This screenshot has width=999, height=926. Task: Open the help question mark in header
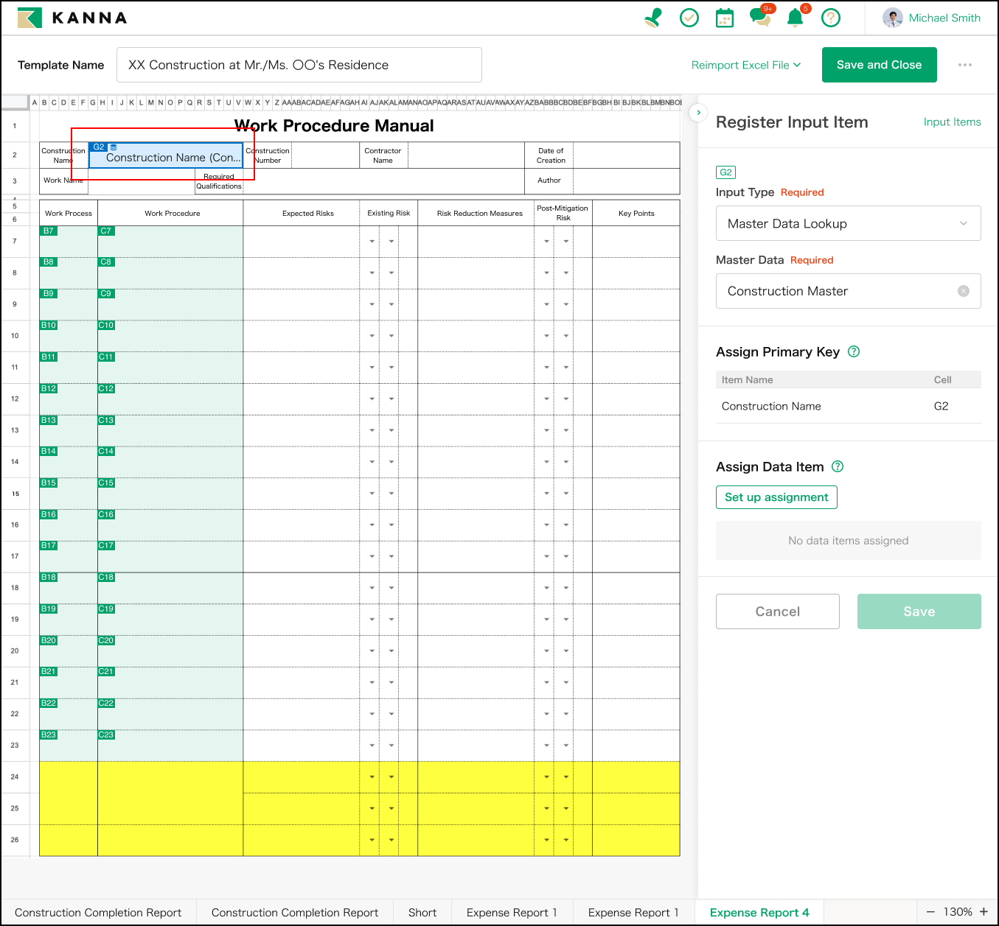pos(831,18)
